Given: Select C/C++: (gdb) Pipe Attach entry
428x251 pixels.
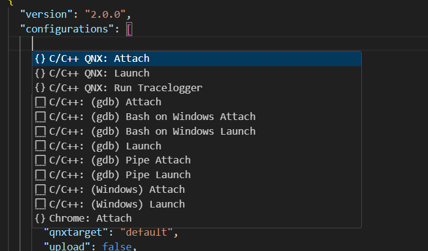Looking at the screenshot, I should tap(197, 160).
